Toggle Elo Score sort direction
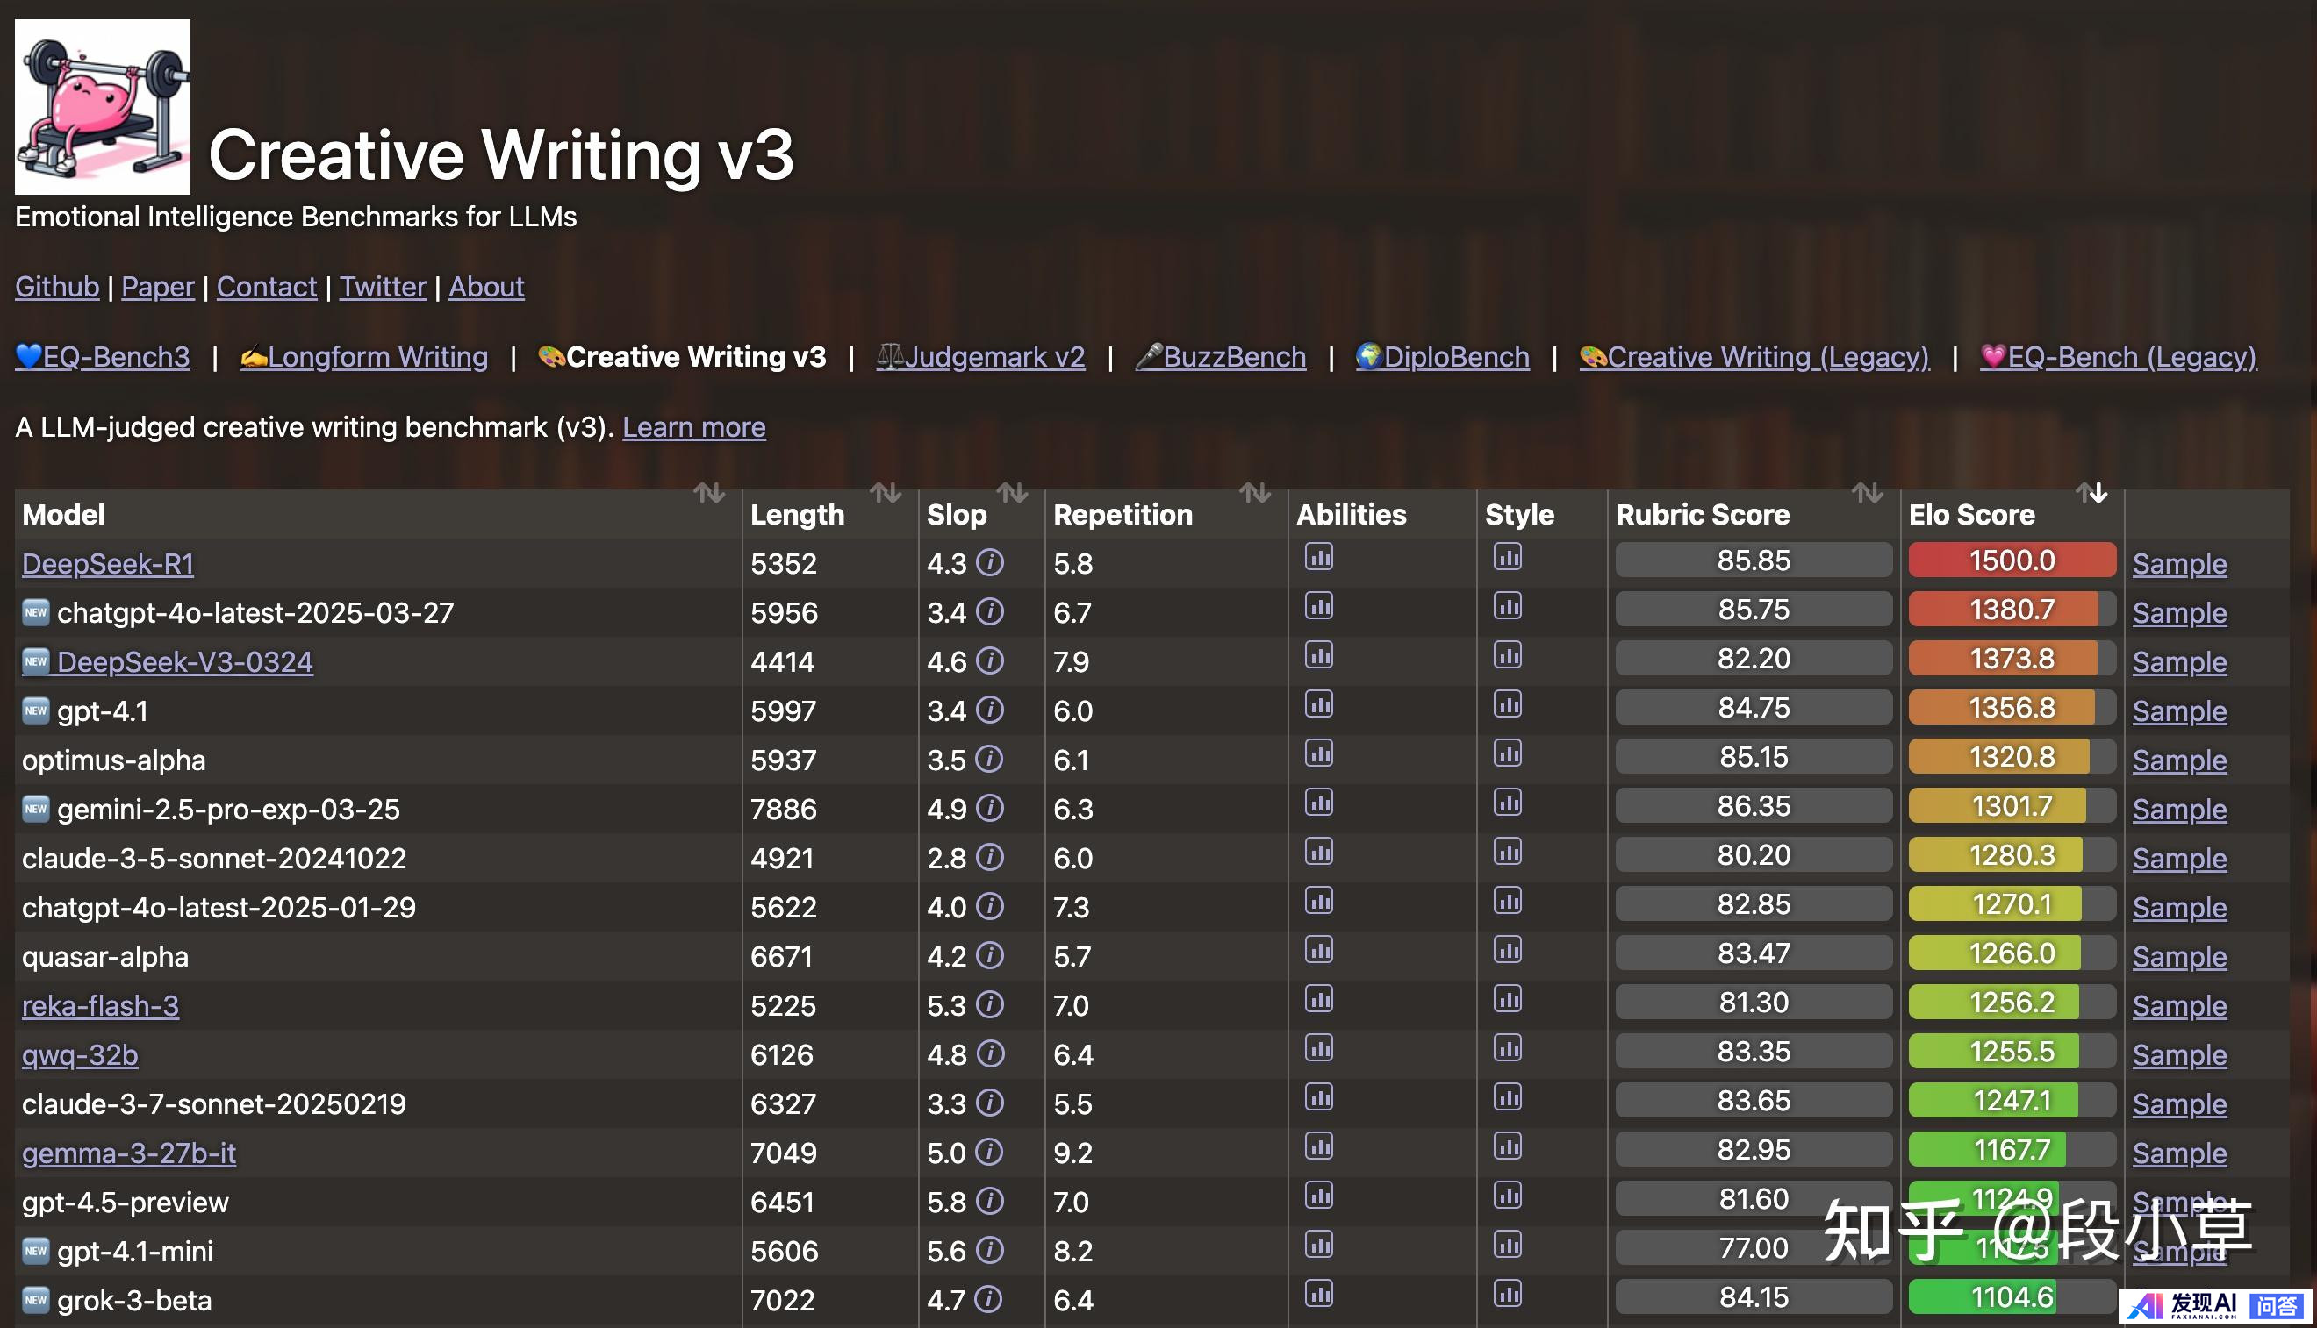The width and height of the screenshot is (2317, 1328). click(x=2091, y=494)
